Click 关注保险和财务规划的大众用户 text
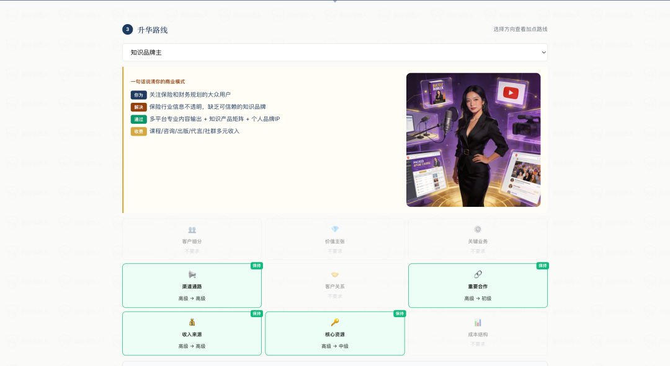This screenshot has height=366, width=670. pyautogui.click(x=190, y=95)
